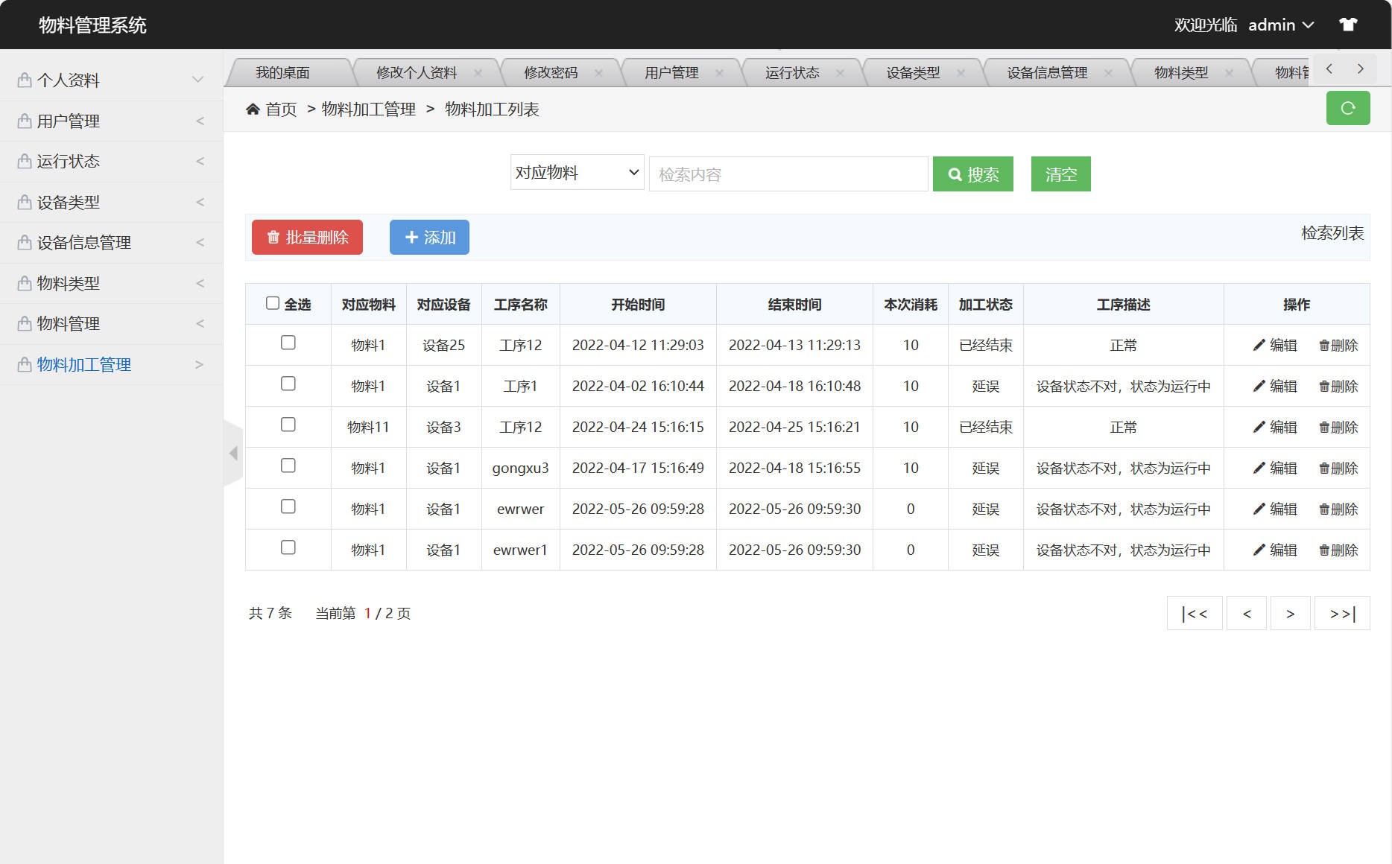Switch to the 我的桌面 tab

pos(283,72)
